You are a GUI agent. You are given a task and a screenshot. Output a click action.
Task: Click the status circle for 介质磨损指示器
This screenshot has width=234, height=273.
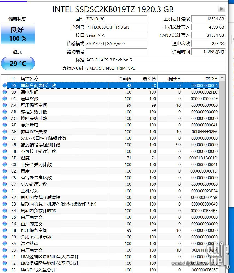coord(5,237)
